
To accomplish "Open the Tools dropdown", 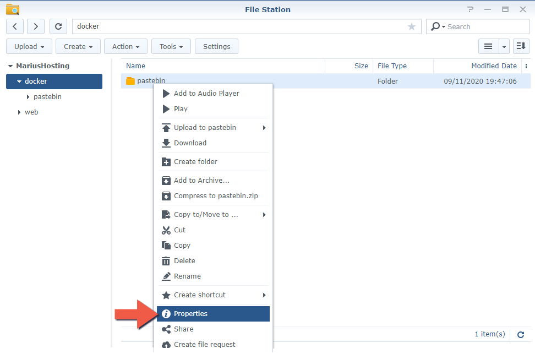I will point(171,46).
